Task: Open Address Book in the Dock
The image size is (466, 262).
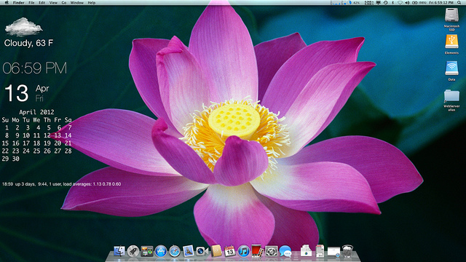Action: [216, 251]
